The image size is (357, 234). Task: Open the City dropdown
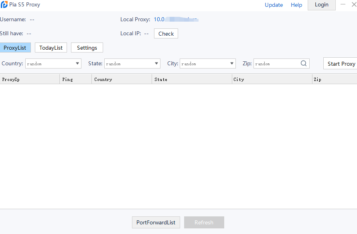coord(208,63)
